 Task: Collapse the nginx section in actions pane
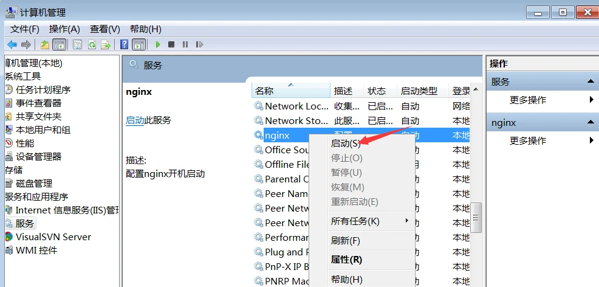(590, 123)
